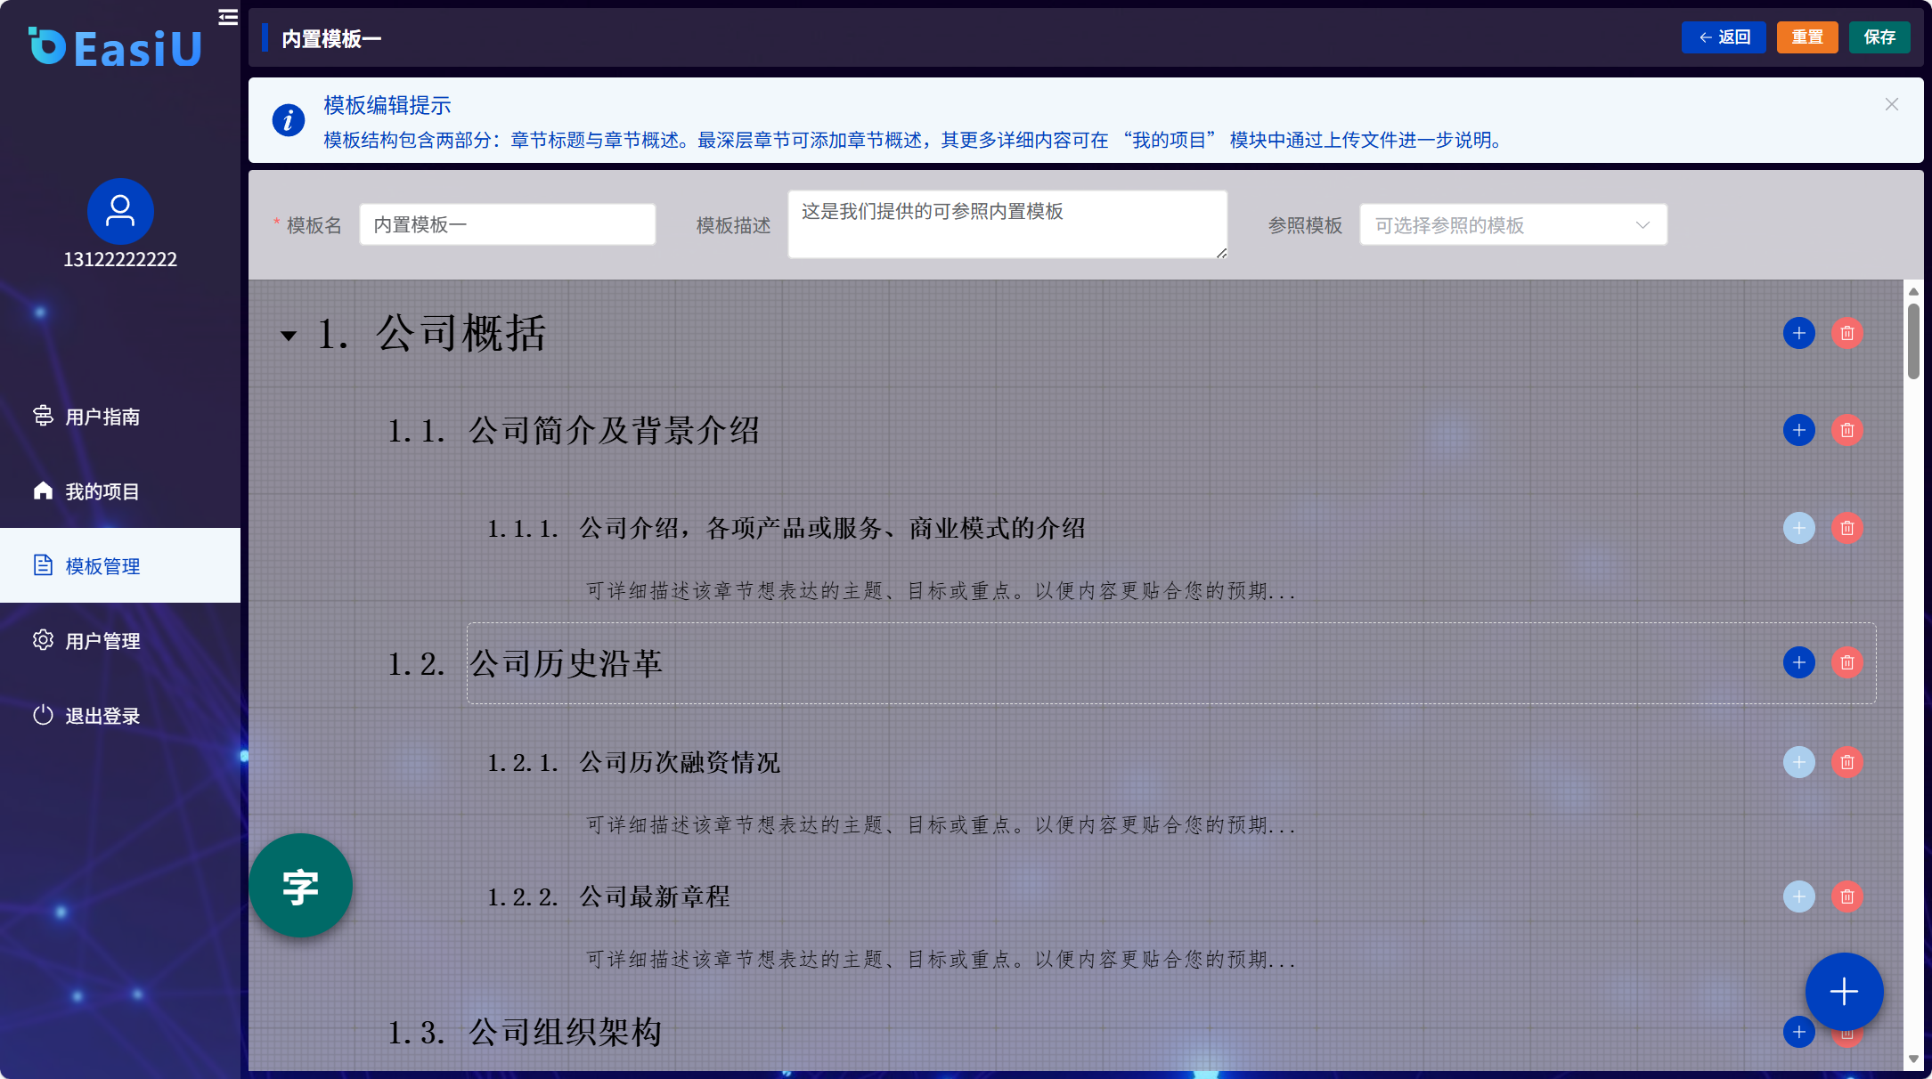Click the user avatar icon
The image size is (1932, 1079).
click(x=120, y=211)
